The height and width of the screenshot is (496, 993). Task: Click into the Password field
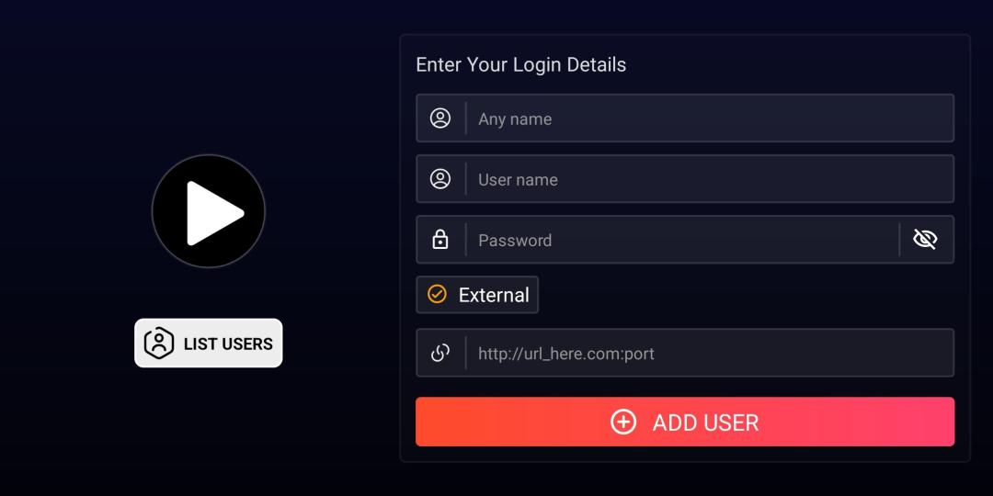[680, 240]
